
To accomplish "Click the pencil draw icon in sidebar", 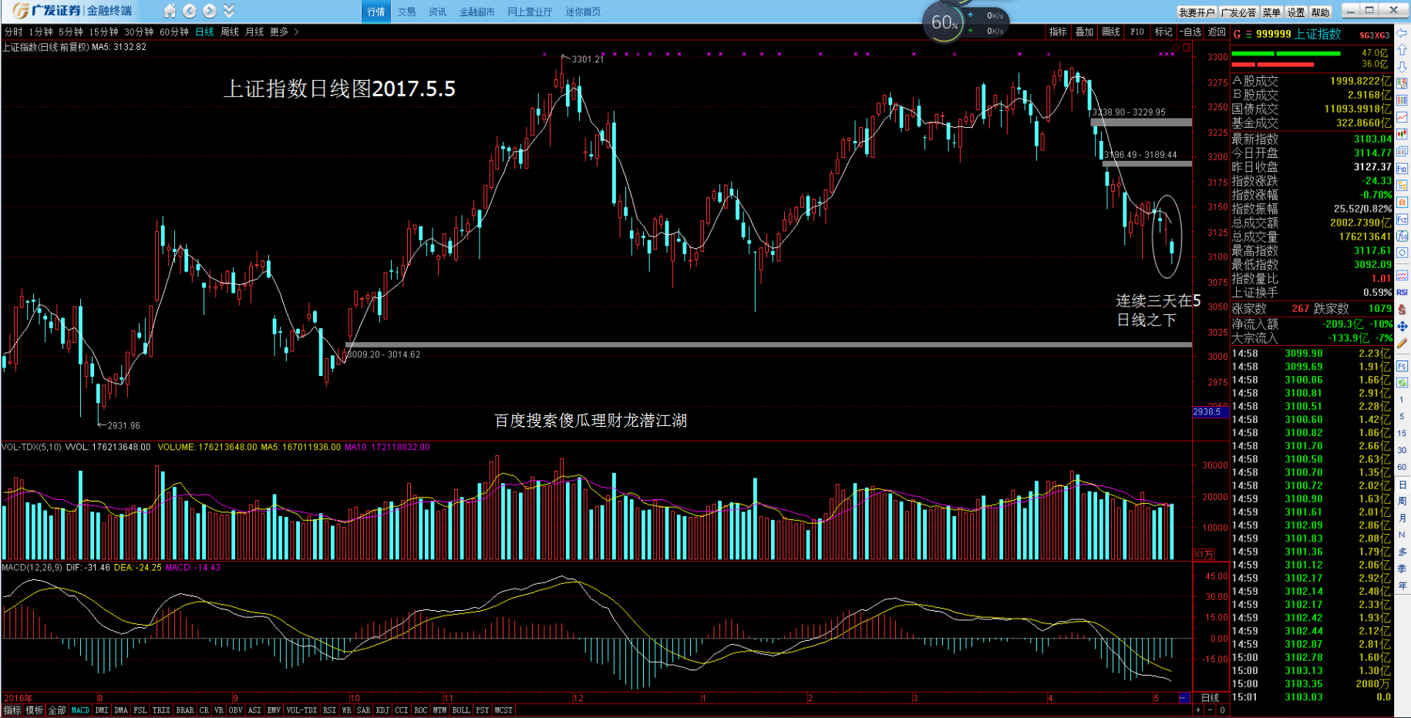I will pos(1402,344).
